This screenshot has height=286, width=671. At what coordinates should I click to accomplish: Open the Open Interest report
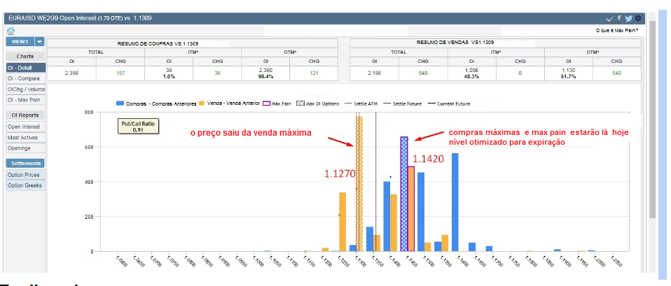(x=26, y=127)
